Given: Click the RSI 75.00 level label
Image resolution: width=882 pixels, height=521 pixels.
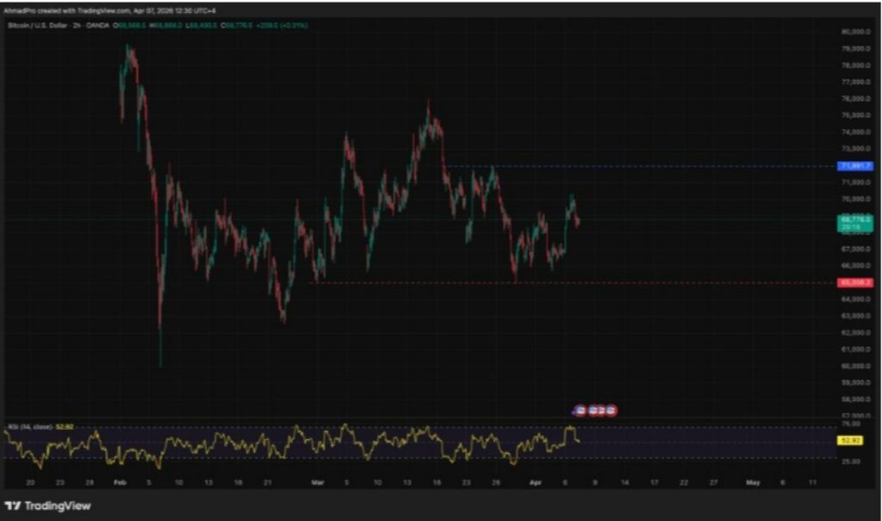Looking at the screenshot, I should pyautogui.click(x=851, y=424).
